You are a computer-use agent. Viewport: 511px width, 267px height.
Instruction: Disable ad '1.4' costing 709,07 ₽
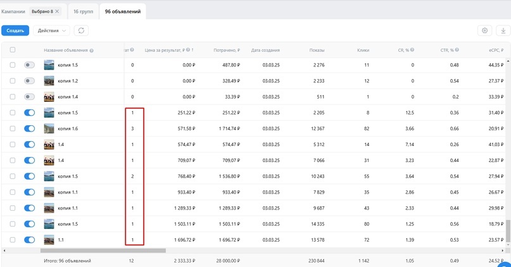[x=29, y=160]
